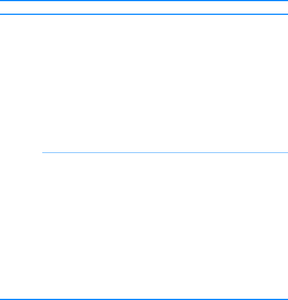Click the white header strip between the blue bars
The width and height of the screenshot is (288, 300).
(144, 8)
